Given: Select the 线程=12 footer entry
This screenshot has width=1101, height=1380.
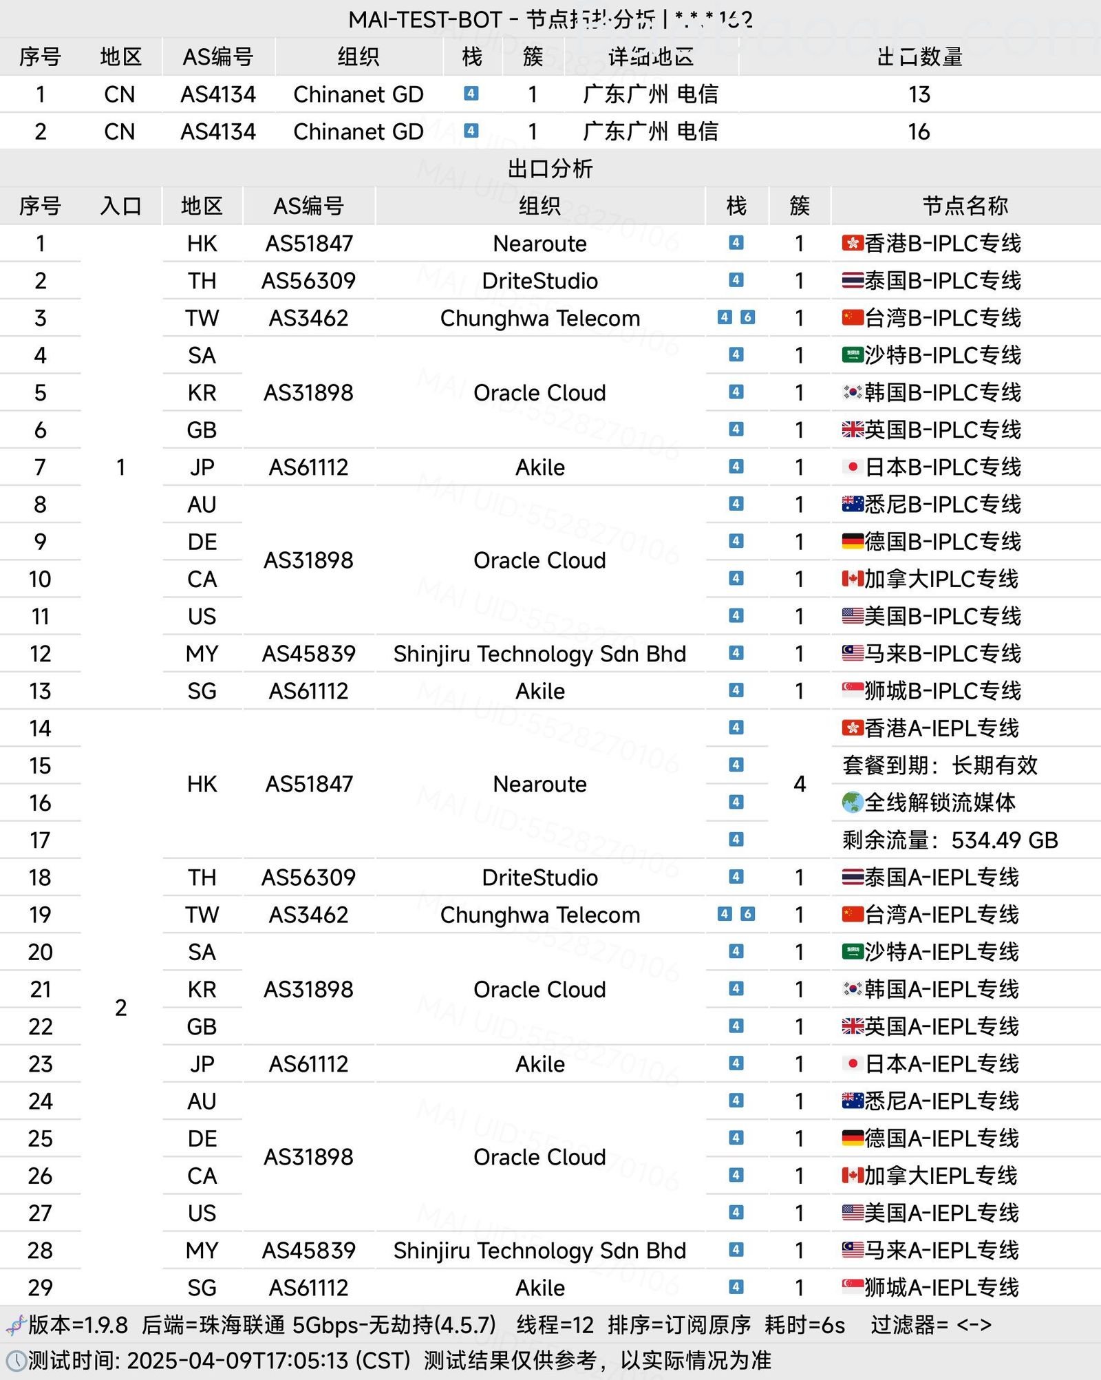Looking at the screenshot, I should tap(555, 1325).
